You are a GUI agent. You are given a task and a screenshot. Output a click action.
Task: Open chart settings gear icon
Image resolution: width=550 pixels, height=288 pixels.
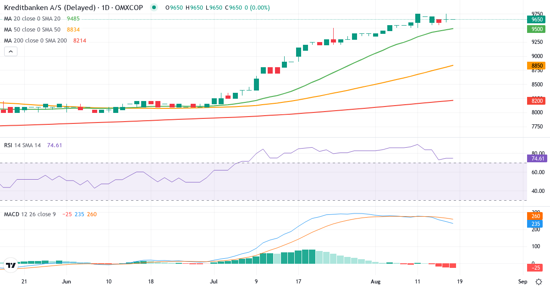(x=539, y=281)
